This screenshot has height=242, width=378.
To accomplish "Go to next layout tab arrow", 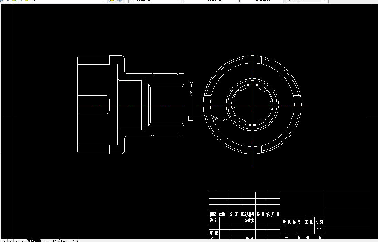I will 17,241.
